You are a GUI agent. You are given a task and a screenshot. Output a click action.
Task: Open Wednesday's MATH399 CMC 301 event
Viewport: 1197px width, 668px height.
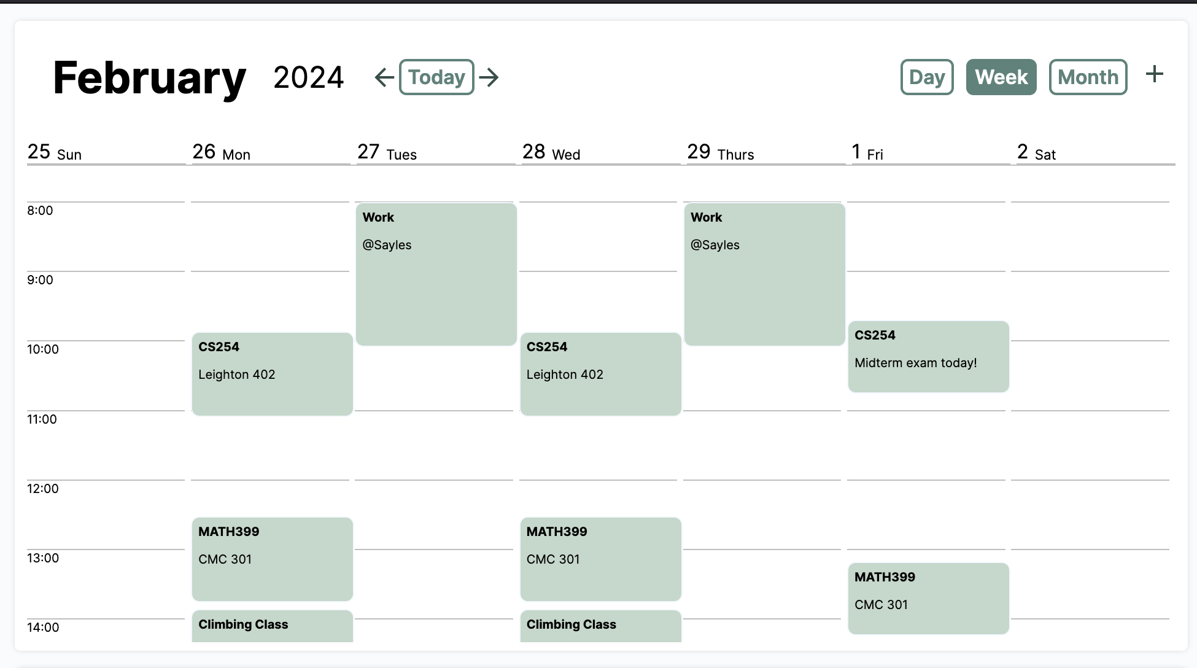600,559
